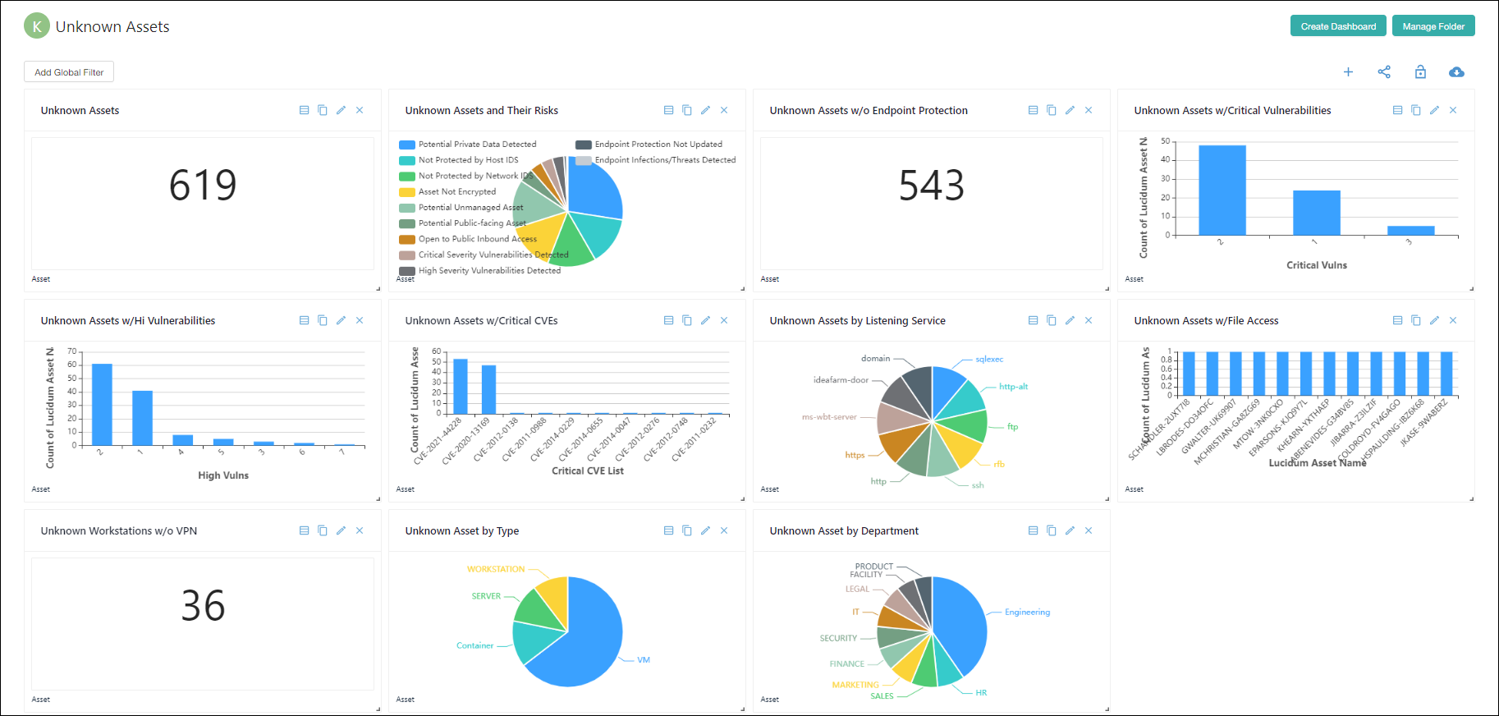Click the Create Dashboard button
The width and height of the screenshot is (1499, 716).
[x=1338, y=26]
